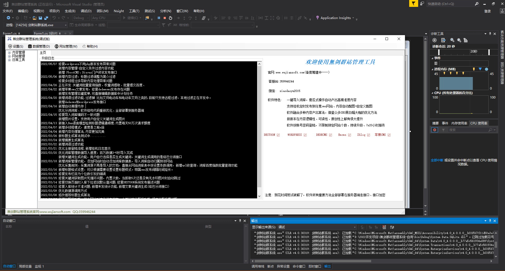
Task: Click the diagnostic timeline left handle
Action: tap(439, 52)
